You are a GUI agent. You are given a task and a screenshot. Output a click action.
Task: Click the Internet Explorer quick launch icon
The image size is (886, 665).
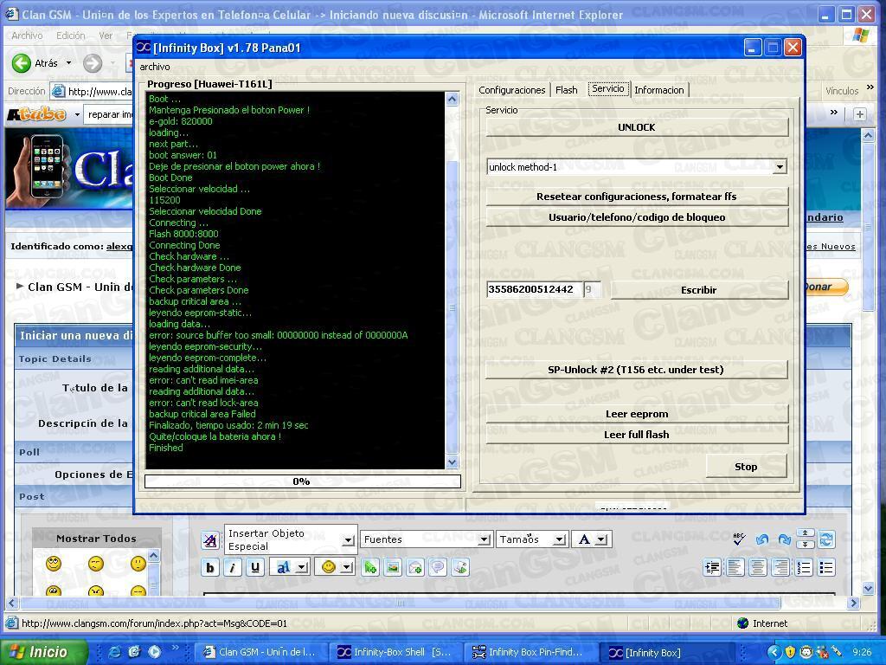pyautogui.click(x=115, y=652)
